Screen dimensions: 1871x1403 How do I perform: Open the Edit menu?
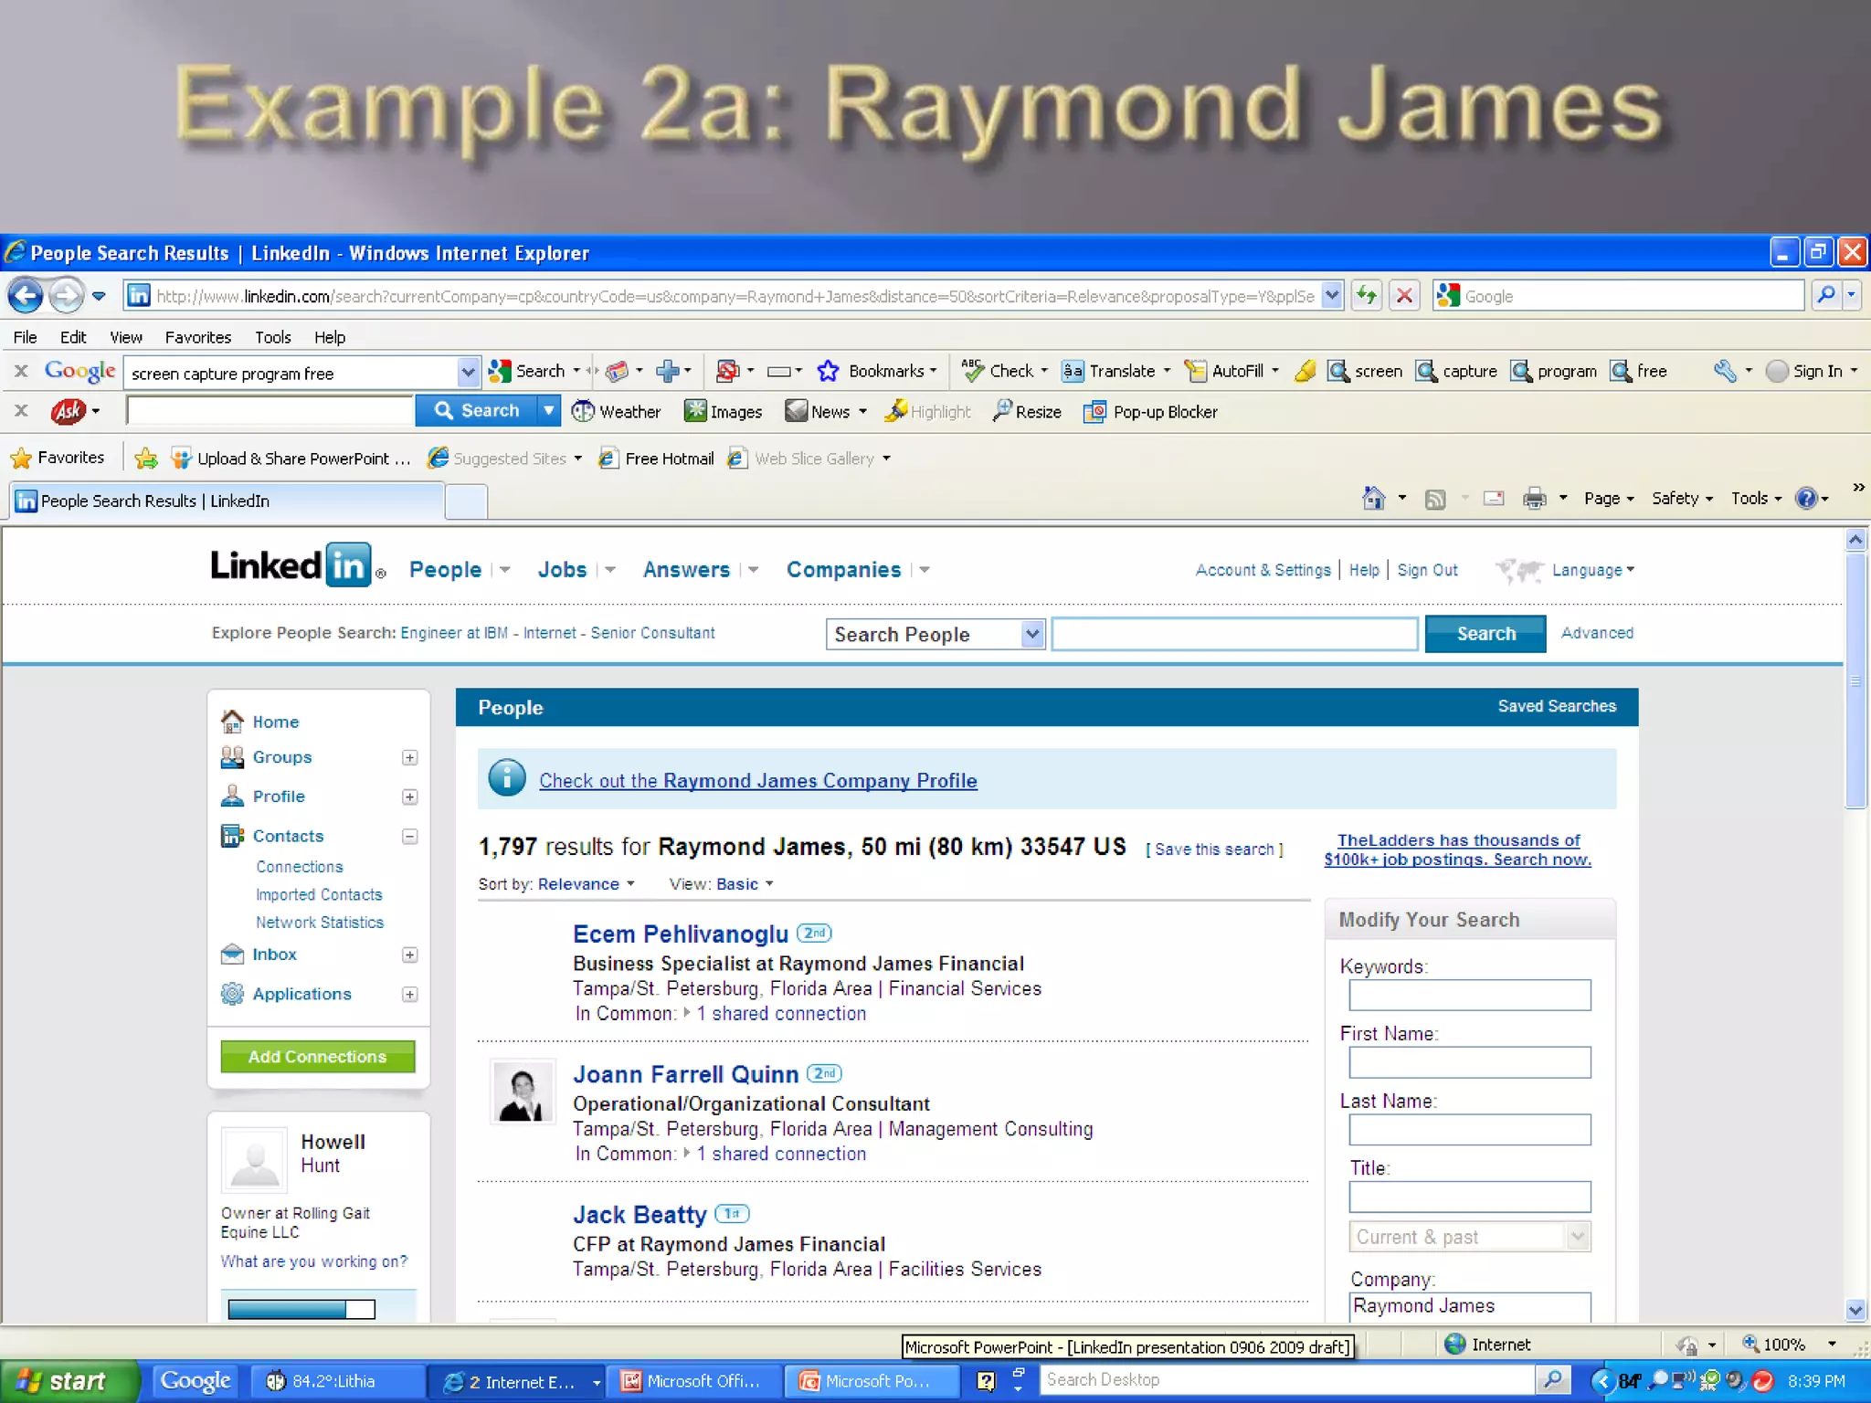[x=73, y=336]
